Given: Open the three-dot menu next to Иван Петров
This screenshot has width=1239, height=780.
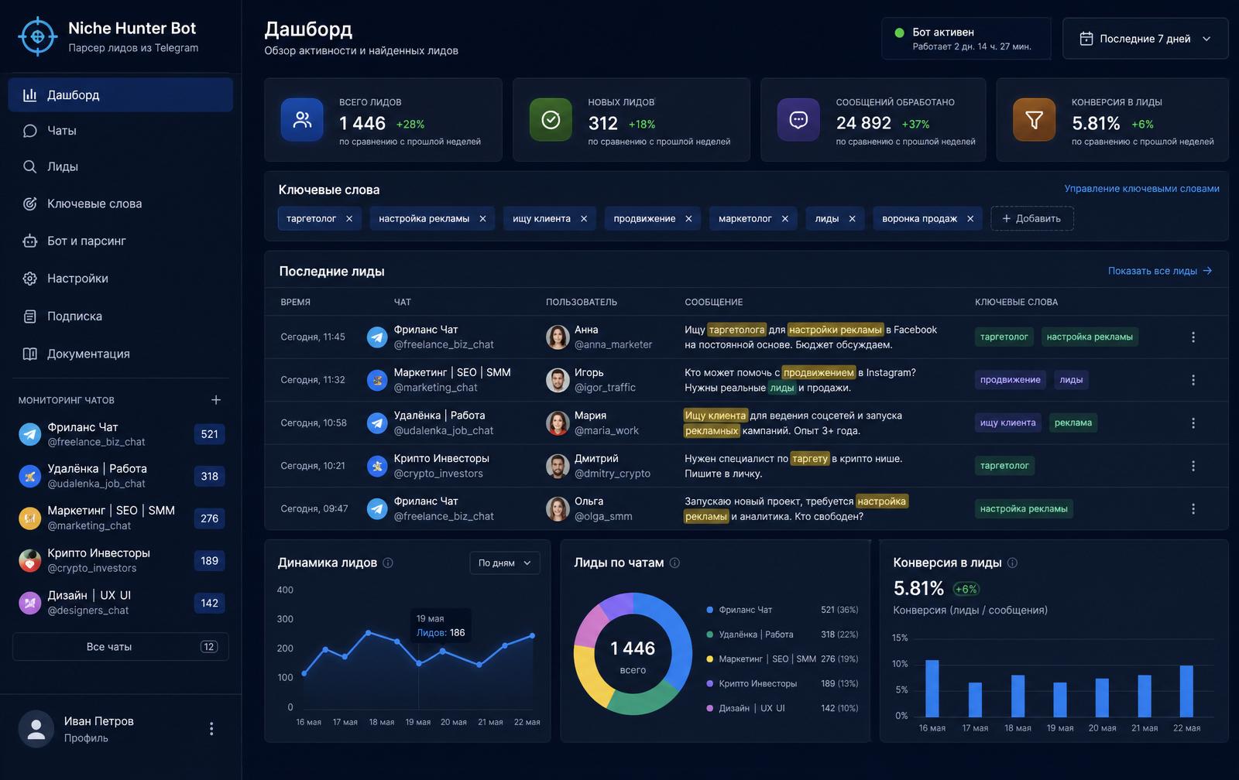Looking at the screenshot, I should pos(211,729).
